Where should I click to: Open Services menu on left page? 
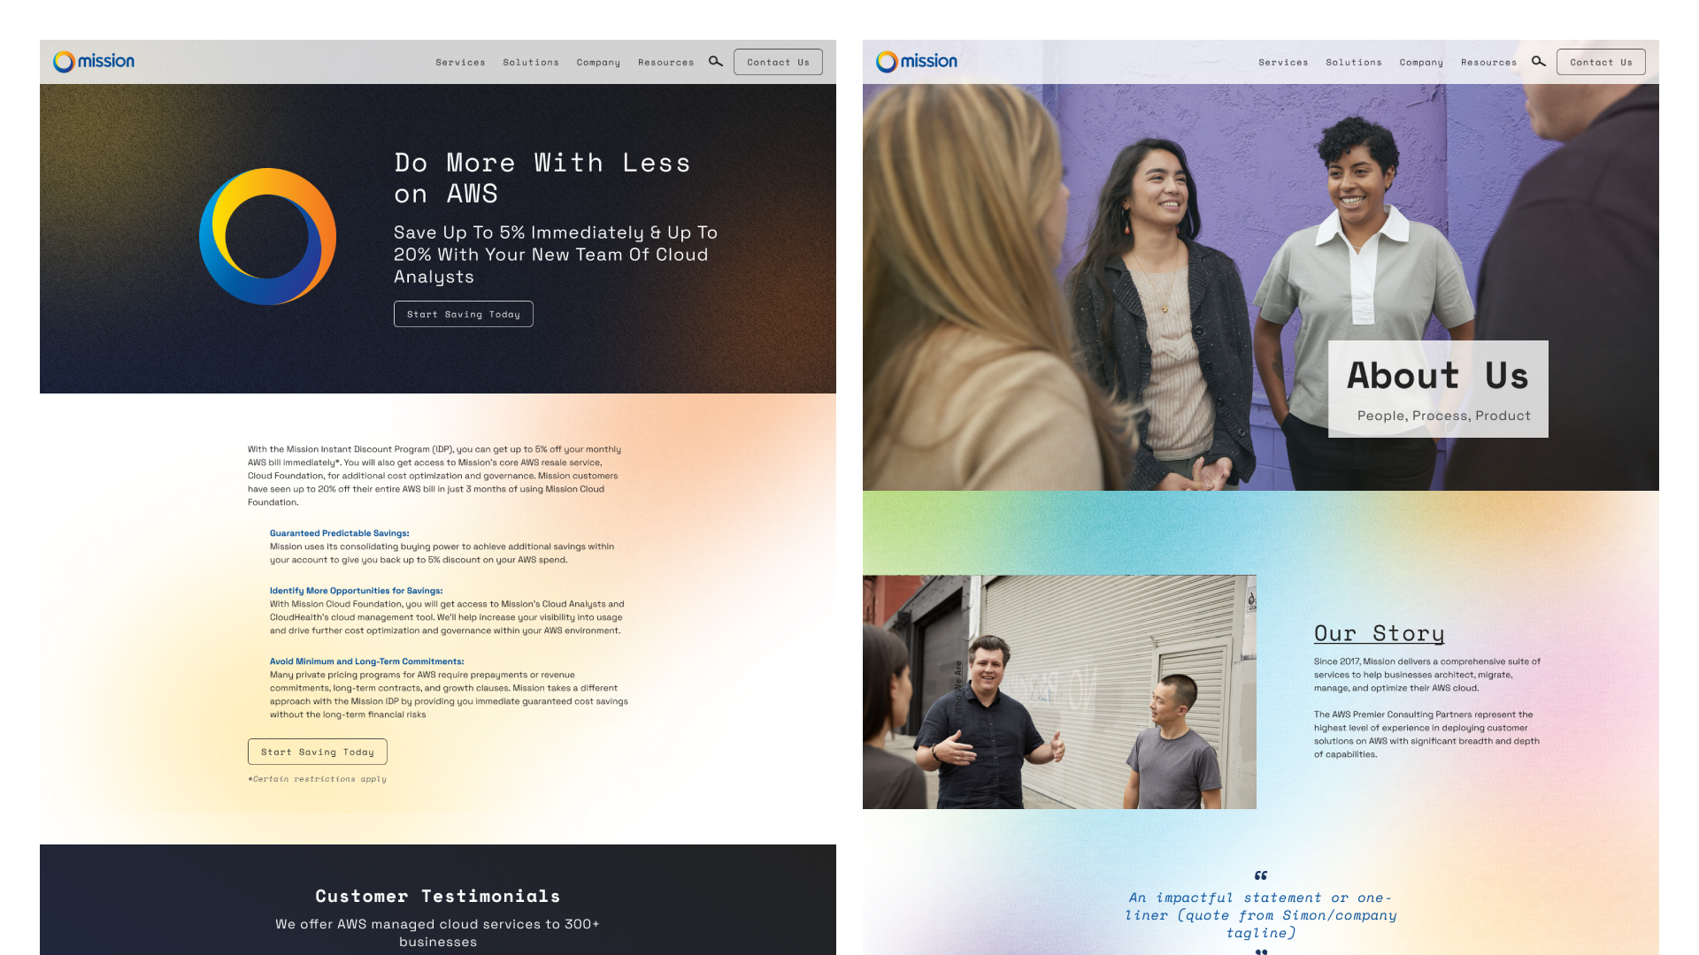(460, 63)
